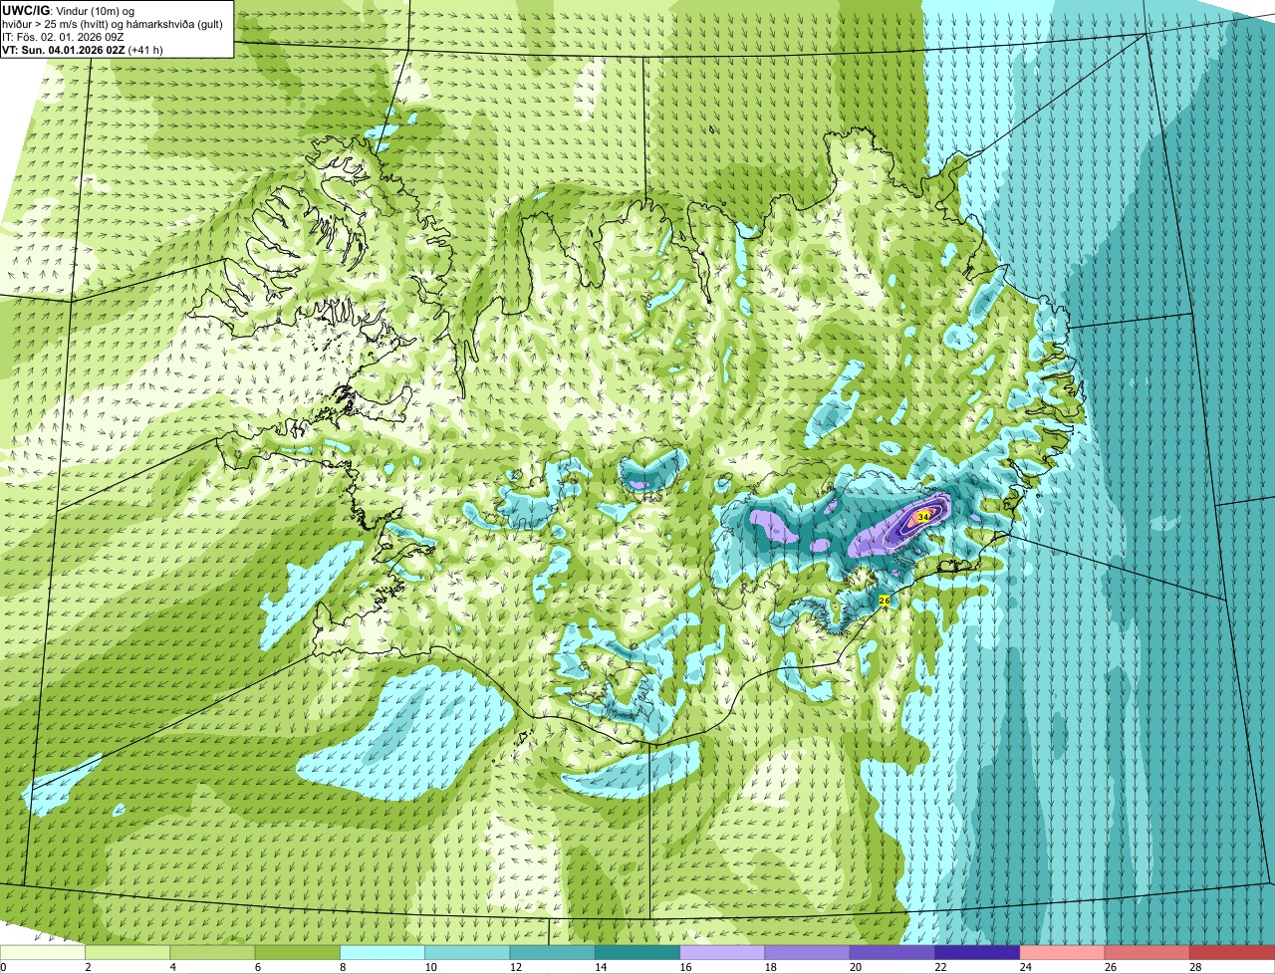Click the '4' value on the color scale
This screenshot has height=974, width=1275.
[172, 967]
